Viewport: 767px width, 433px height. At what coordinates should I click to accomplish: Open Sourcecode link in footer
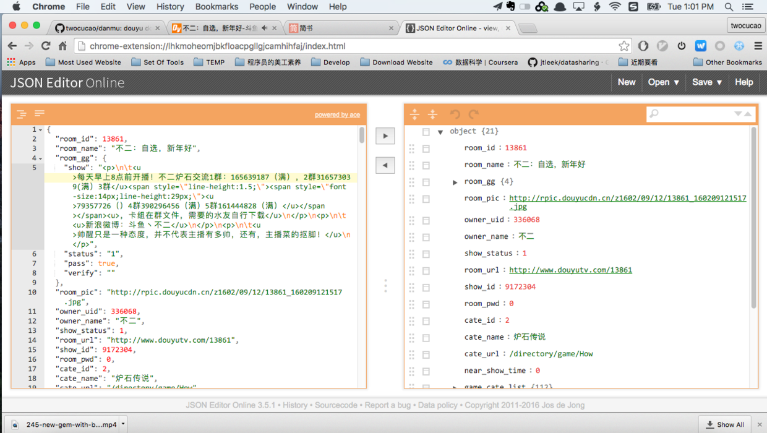click(x=336, y=405)
